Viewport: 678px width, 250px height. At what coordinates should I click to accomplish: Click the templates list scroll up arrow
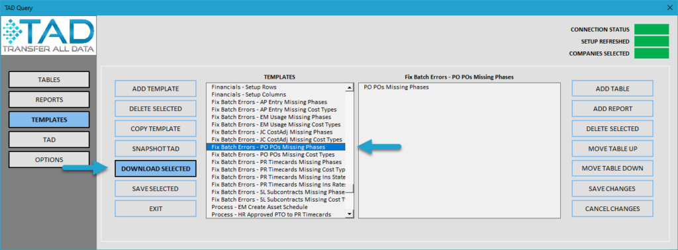[350, 87]
